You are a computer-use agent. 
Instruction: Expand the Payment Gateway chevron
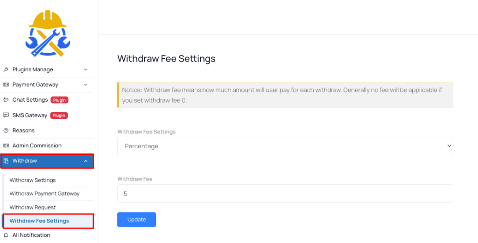tap(86, 85)
